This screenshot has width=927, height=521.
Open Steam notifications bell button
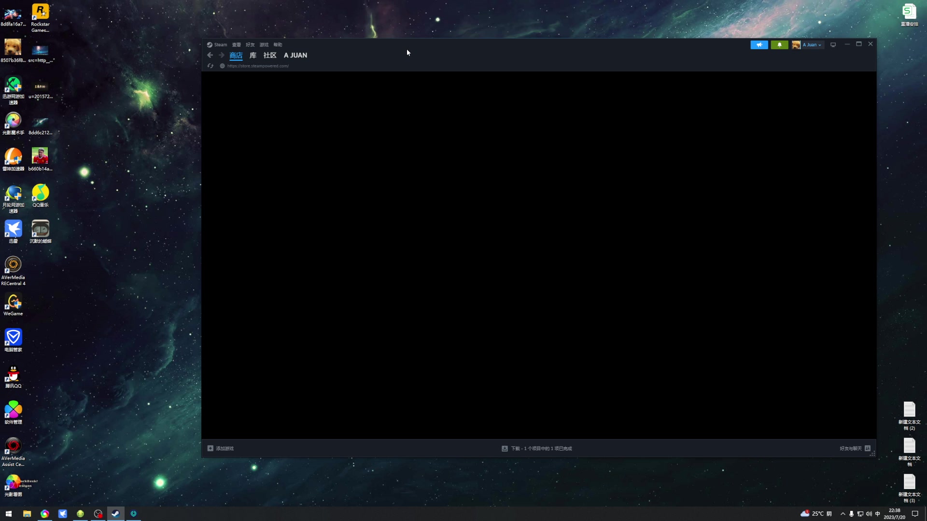pos(779,45)
